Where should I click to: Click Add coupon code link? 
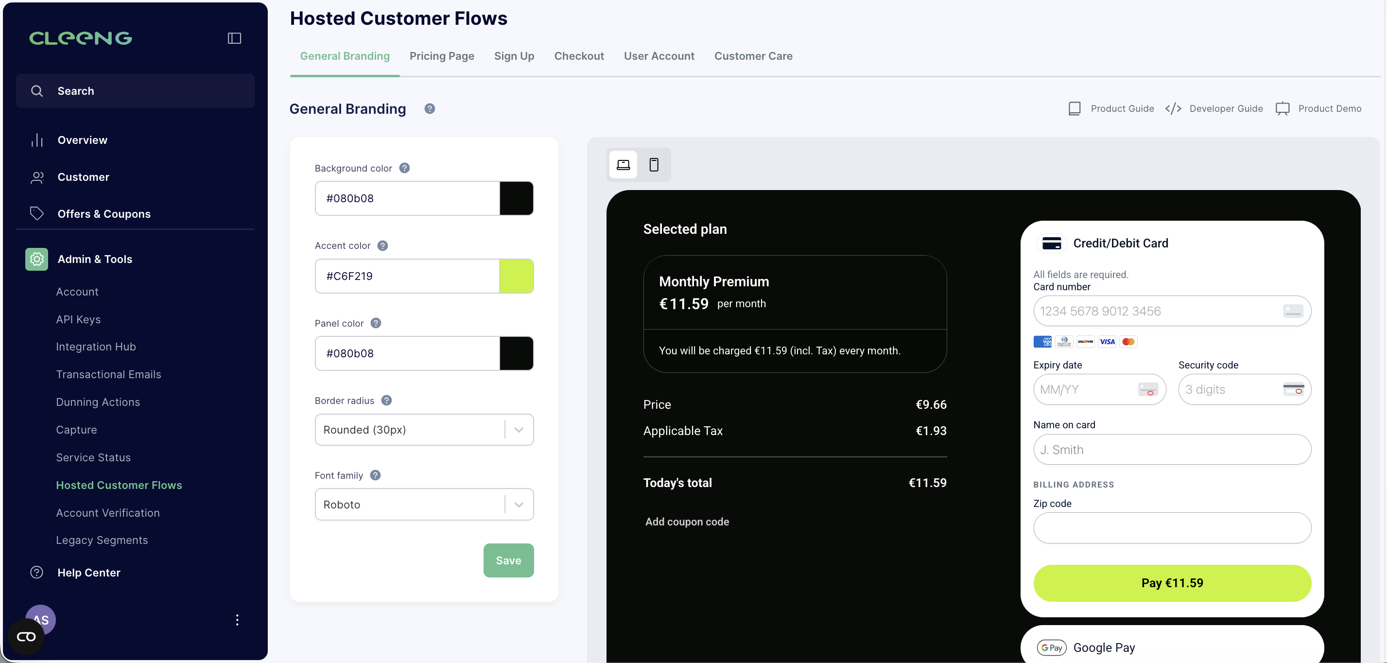687,522
